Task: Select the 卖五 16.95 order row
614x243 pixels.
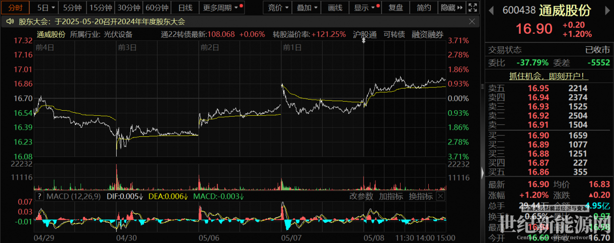Action: pos(549,88)
